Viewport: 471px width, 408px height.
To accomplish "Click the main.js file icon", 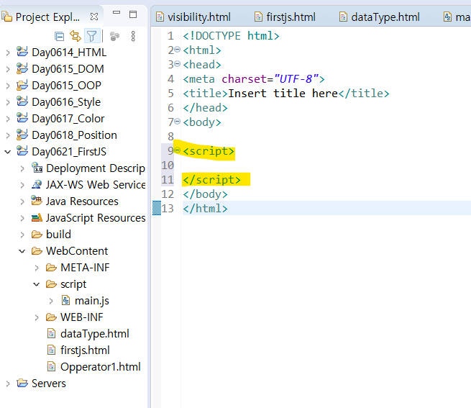I will 65,300.
